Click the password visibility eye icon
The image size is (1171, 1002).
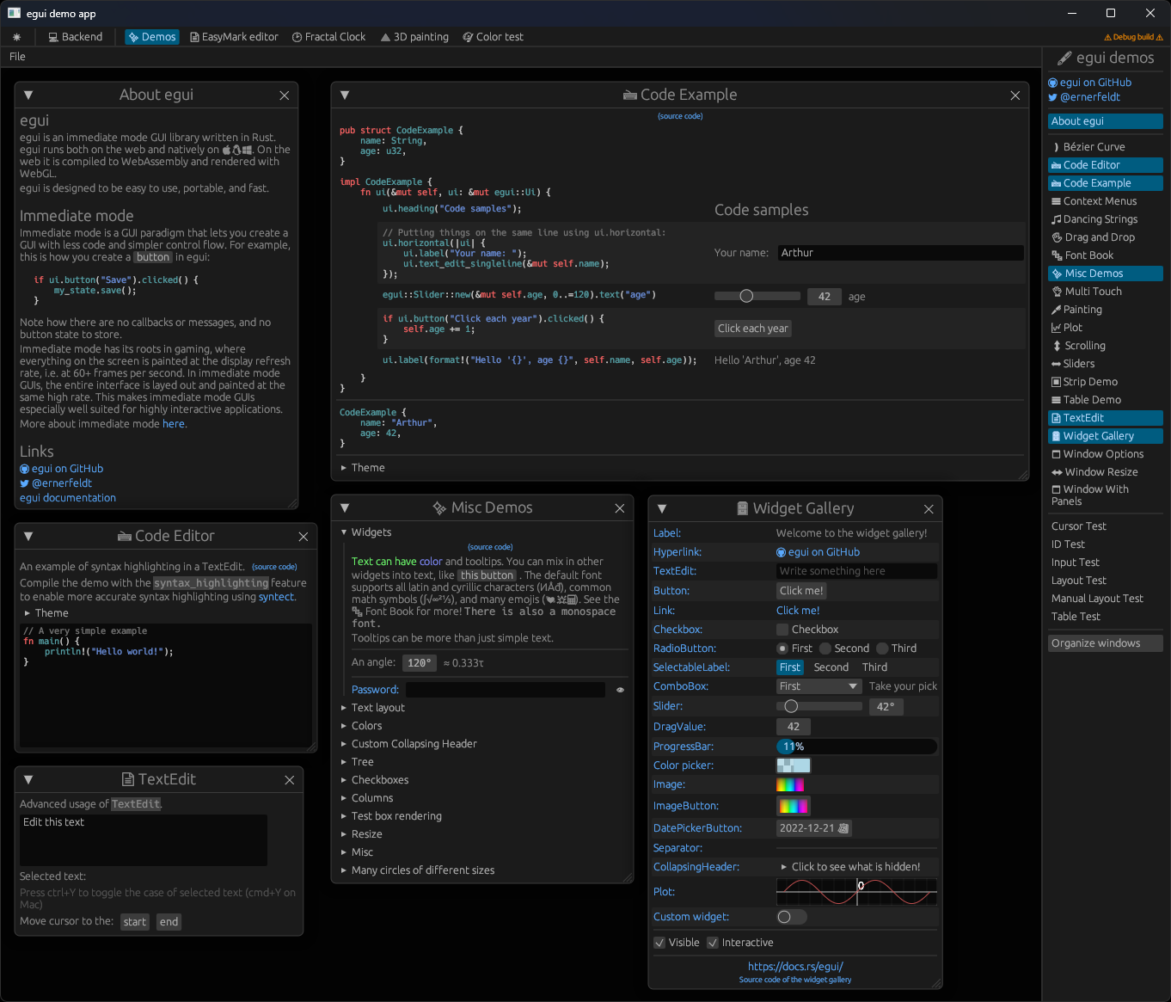click(620, 690)
